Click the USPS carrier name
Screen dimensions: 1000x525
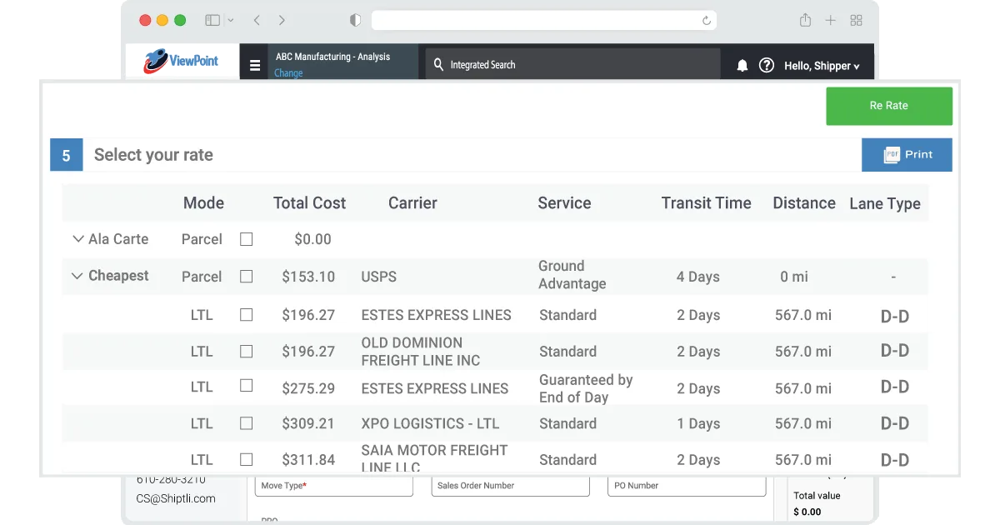click(x=379, y=277)
